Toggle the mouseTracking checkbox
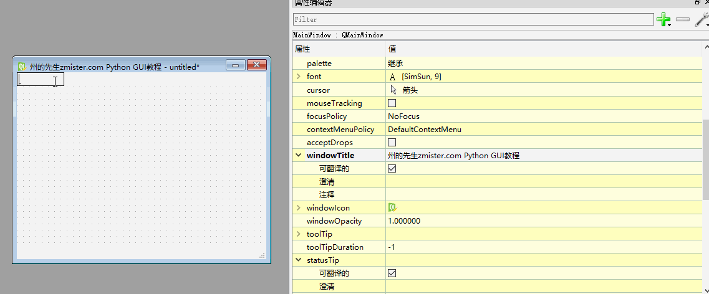This screenshot has width=709, height=294. (x=392, y=103)
